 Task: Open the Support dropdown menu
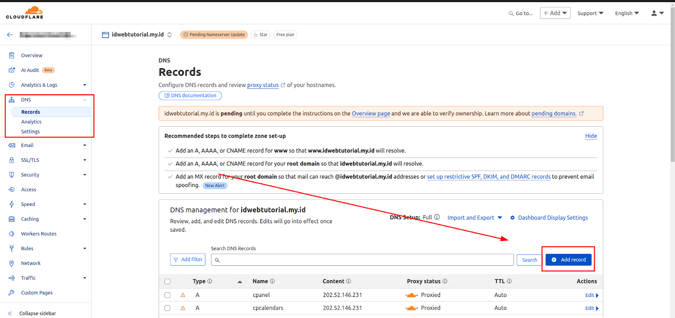click(590, 13)
